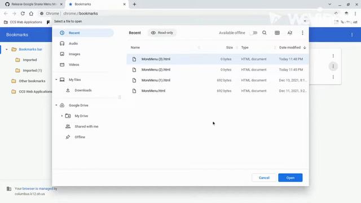Click the file icon of MoreMenu (2).html

(134, 70)
